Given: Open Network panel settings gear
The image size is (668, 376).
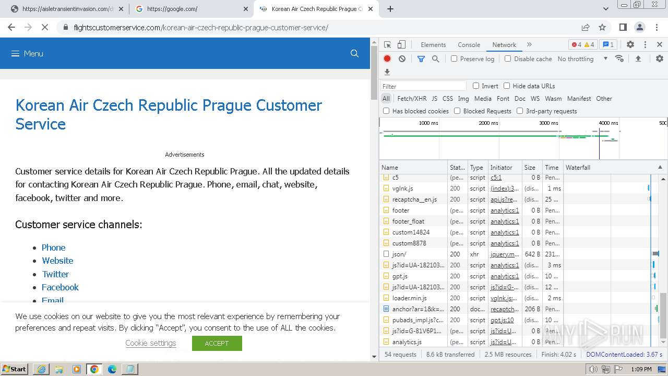Looking at the screenshot, I should pyautogui.click(x=660, y=58).
